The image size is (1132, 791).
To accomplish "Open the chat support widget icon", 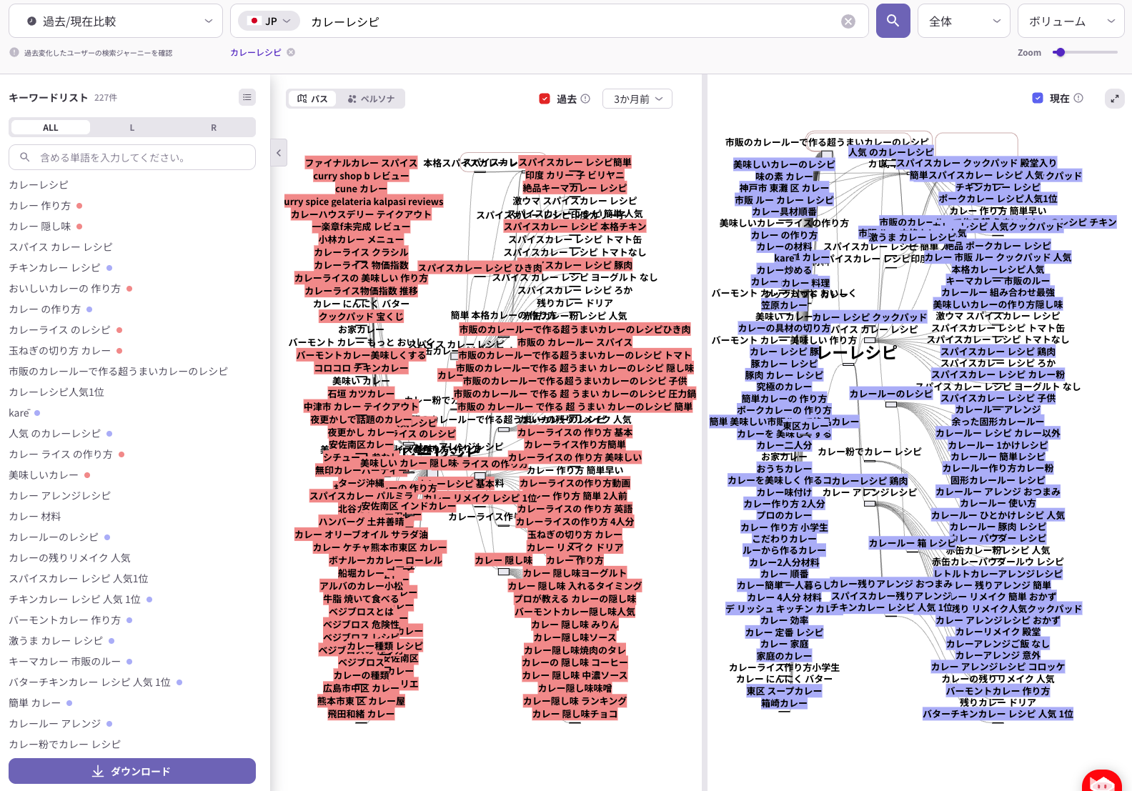I will (1101, 782).
